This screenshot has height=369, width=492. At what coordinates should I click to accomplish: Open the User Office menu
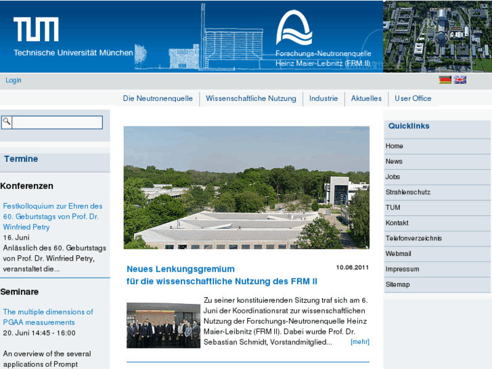point(413,99)
